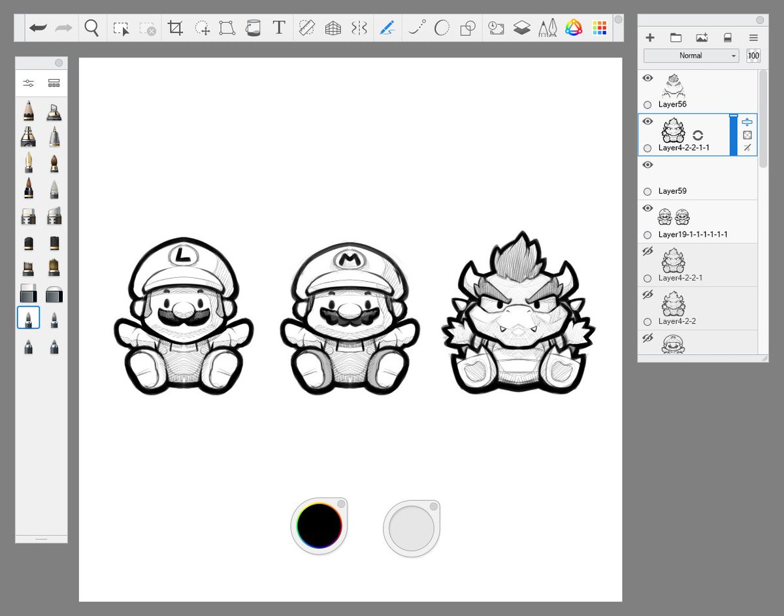Enable the Ruler guide

point(307,28)
